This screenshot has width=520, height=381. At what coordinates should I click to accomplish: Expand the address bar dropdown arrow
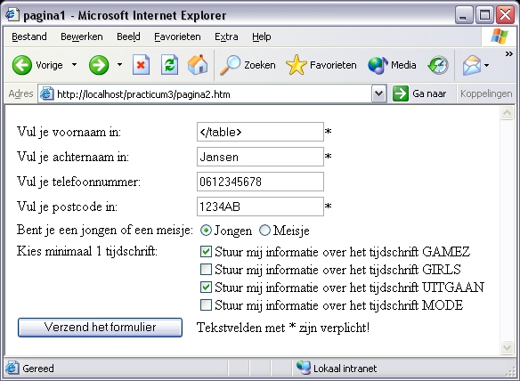click(x=378, y=93)
